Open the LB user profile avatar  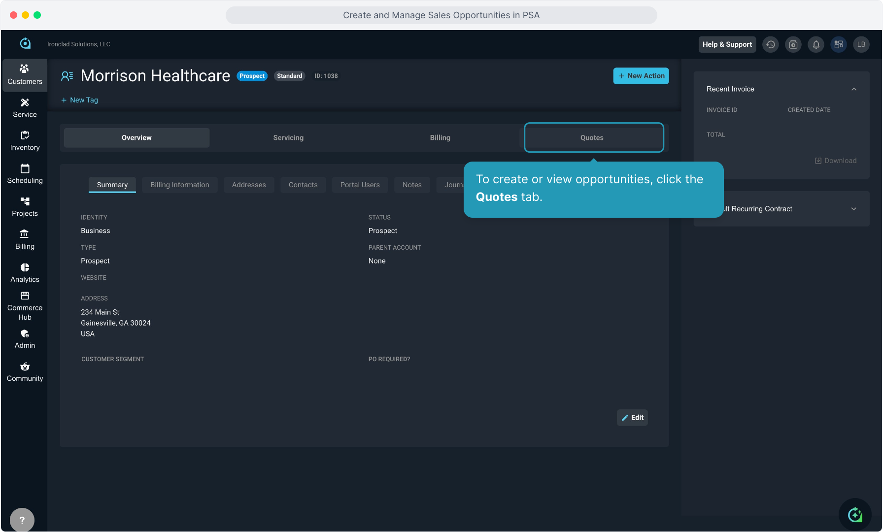[x=861, y=44]
